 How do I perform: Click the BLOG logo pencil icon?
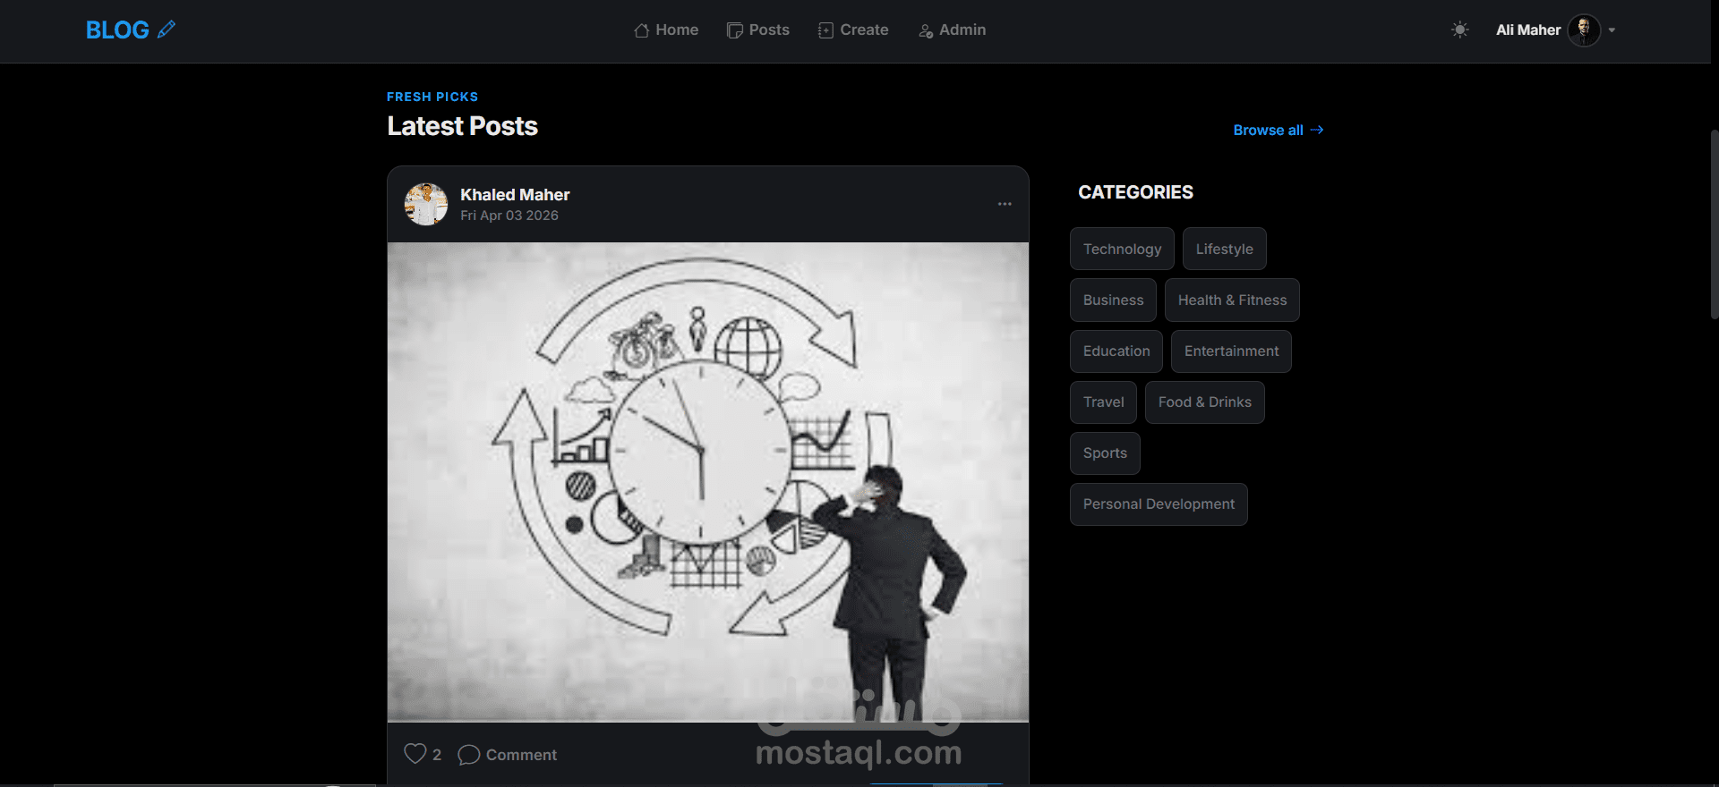(x=167, y=30)
